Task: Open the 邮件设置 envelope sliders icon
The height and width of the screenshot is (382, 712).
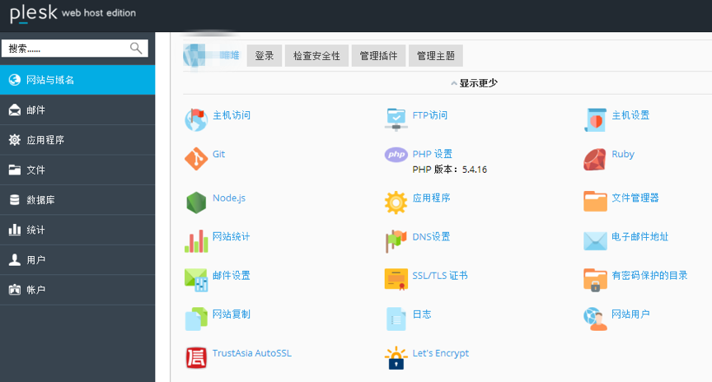Action: pyautogui.click(x=196, y=280)
